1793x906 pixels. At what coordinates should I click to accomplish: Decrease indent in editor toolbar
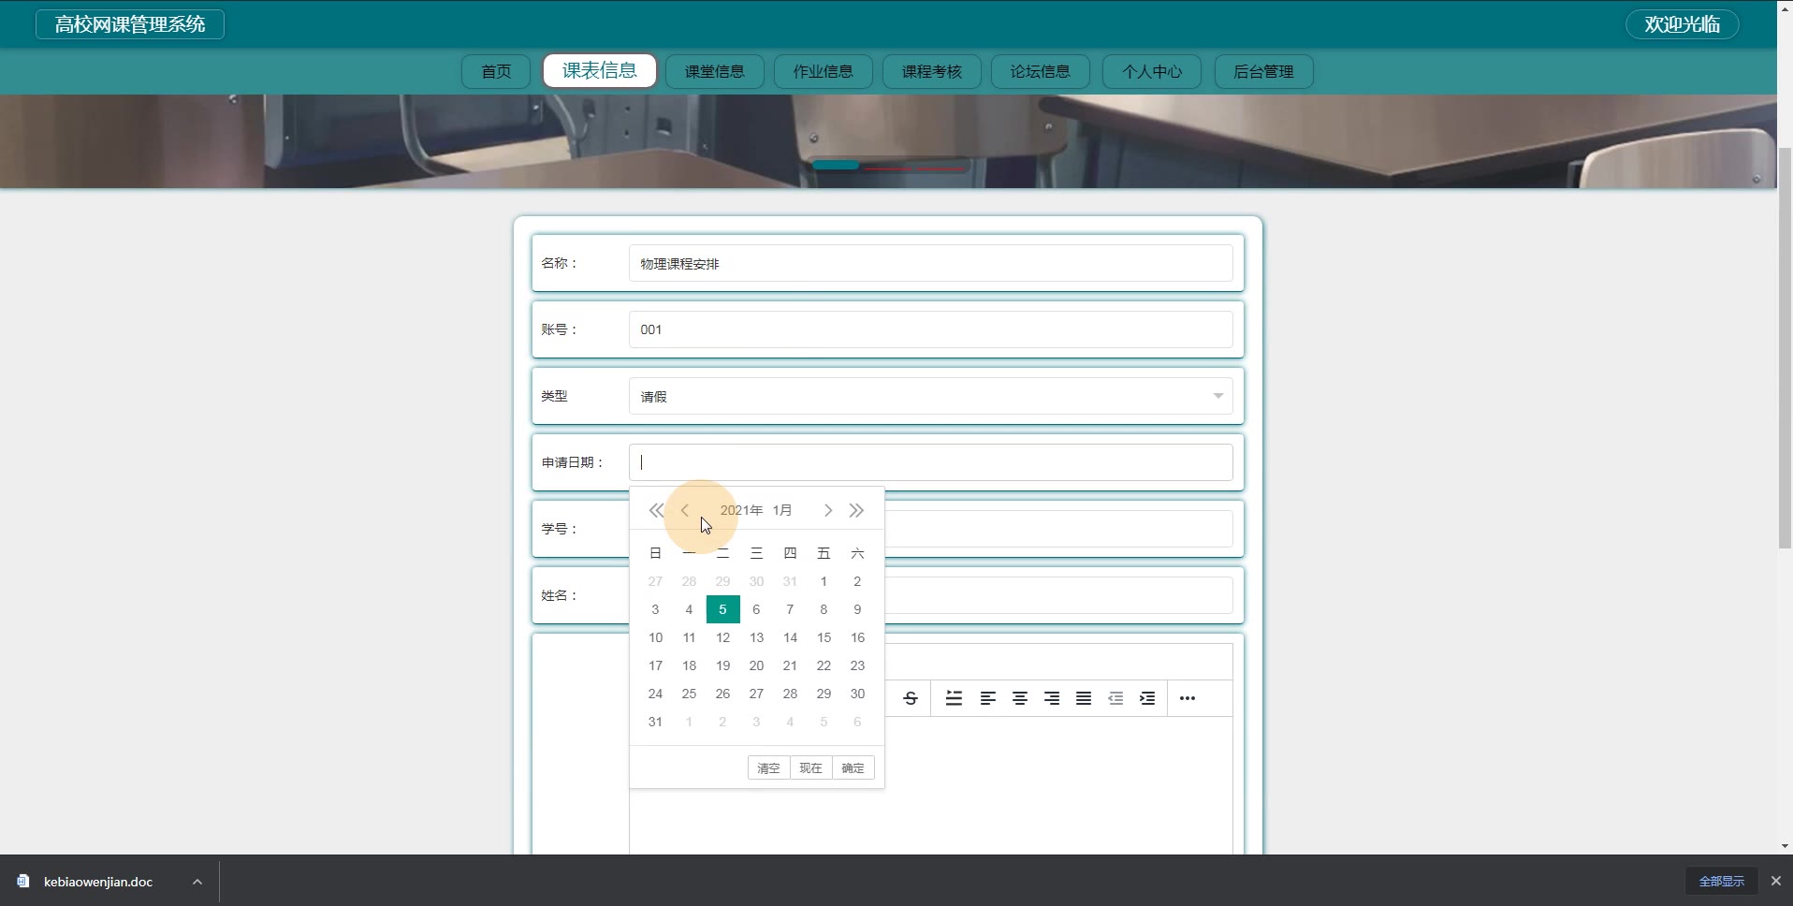coord(1115,698)
